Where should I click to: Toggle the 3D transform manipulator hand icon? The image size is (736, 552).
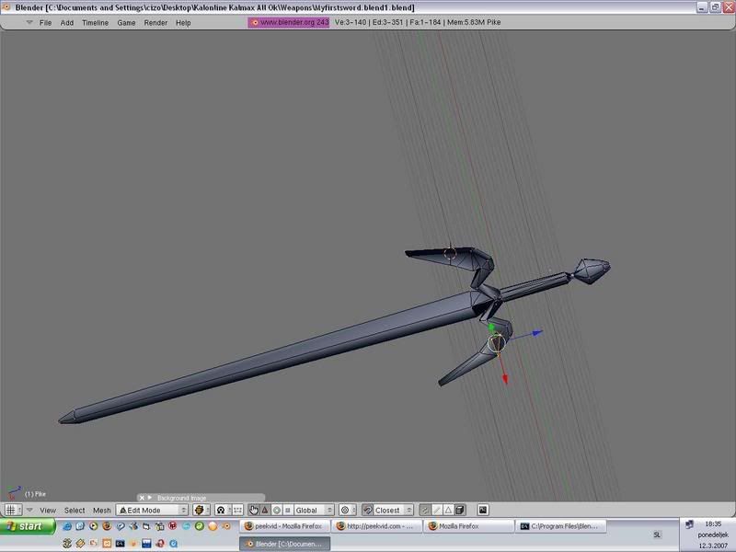coord(253,510)
